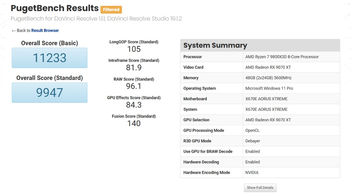Click the PugetBench for DaVinci Resolve subtitle
The width and height of the screenshot is (352, 194).
[x=96, y=18]
